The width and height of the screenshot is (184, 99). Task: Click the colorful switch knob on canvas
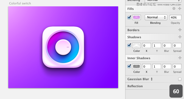click(x=63, y=47)
